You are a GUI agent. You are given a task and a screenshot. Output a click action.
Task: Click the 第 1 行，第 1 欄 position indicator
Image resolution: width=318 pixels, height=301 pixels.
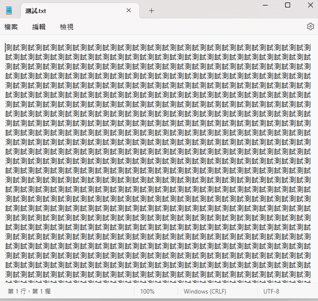(x=29, y=291)
